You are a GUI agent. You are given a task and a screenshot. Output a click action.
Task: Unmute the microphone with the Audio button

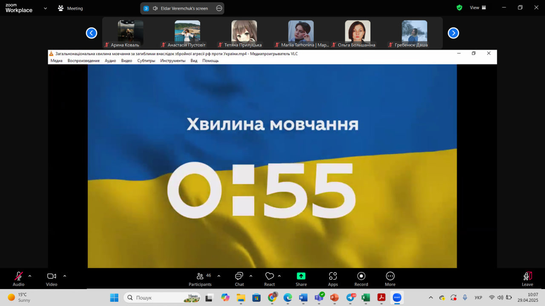click(18, 279)
